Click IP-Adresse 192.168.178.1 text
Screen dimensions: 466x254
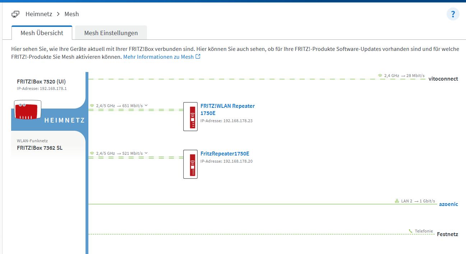click(42, 88)
